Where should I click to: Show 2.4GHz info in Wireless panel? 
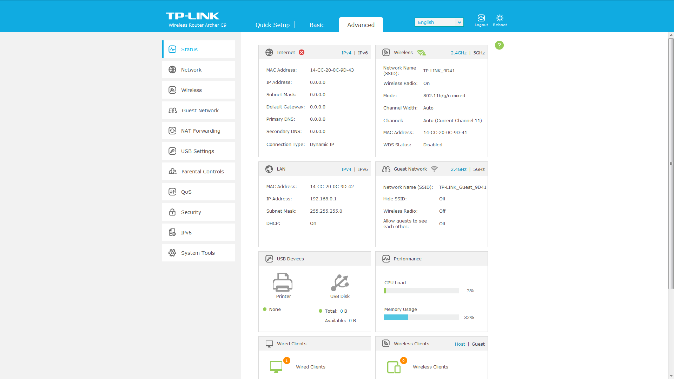[x=458, y=53]
